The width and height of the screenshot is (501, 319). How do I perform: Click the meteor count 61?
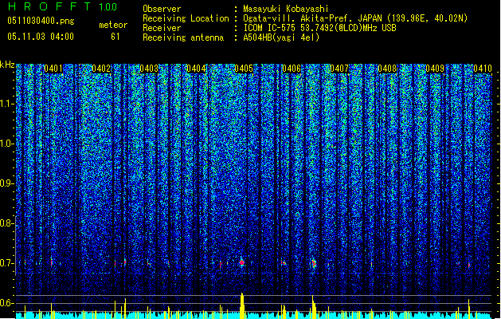pos(115,37)
